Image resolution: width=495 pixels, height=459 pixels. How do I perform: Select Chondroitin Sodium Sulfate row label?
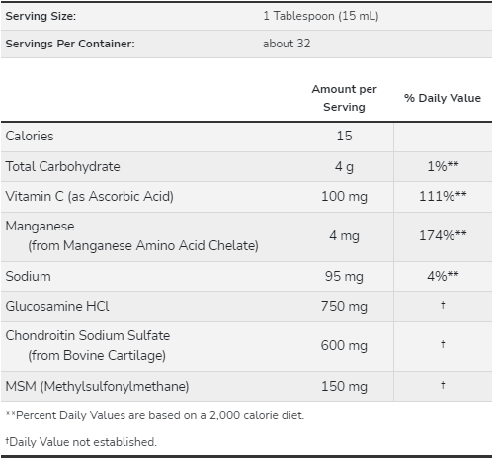click(x=88, y=335)
